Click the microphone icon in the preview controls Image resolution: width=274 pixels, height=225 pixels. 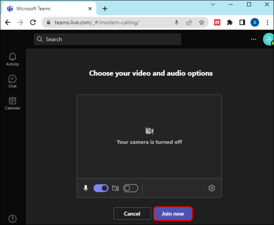pos(86,188)
